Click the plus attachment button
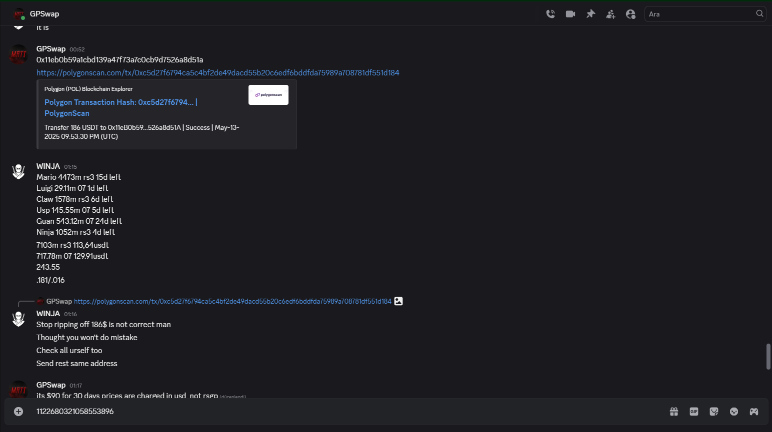The image size is (772, 432). click(x=18, y=412)
